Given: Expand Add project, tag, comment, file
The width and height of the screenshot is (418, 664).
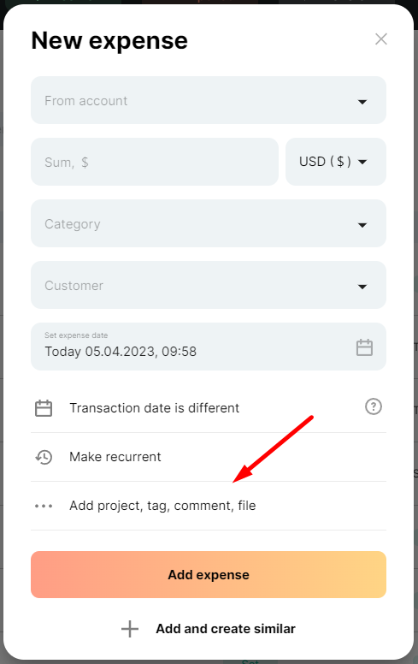Looking at the screenshot, I should [209, 506].
